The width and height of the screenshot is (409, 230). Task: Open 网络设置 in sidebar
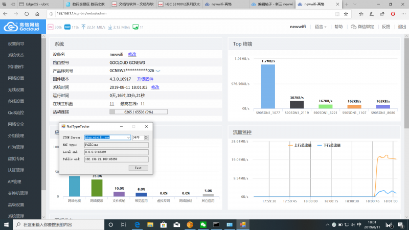pos(16,78)
